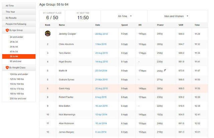Screen dimensions: 214x138
Task: Select the 45 to 54 age group
Action: tap(14, 52)
